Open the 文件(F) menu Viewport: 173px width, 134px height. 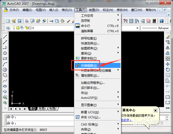pos(14,10)
